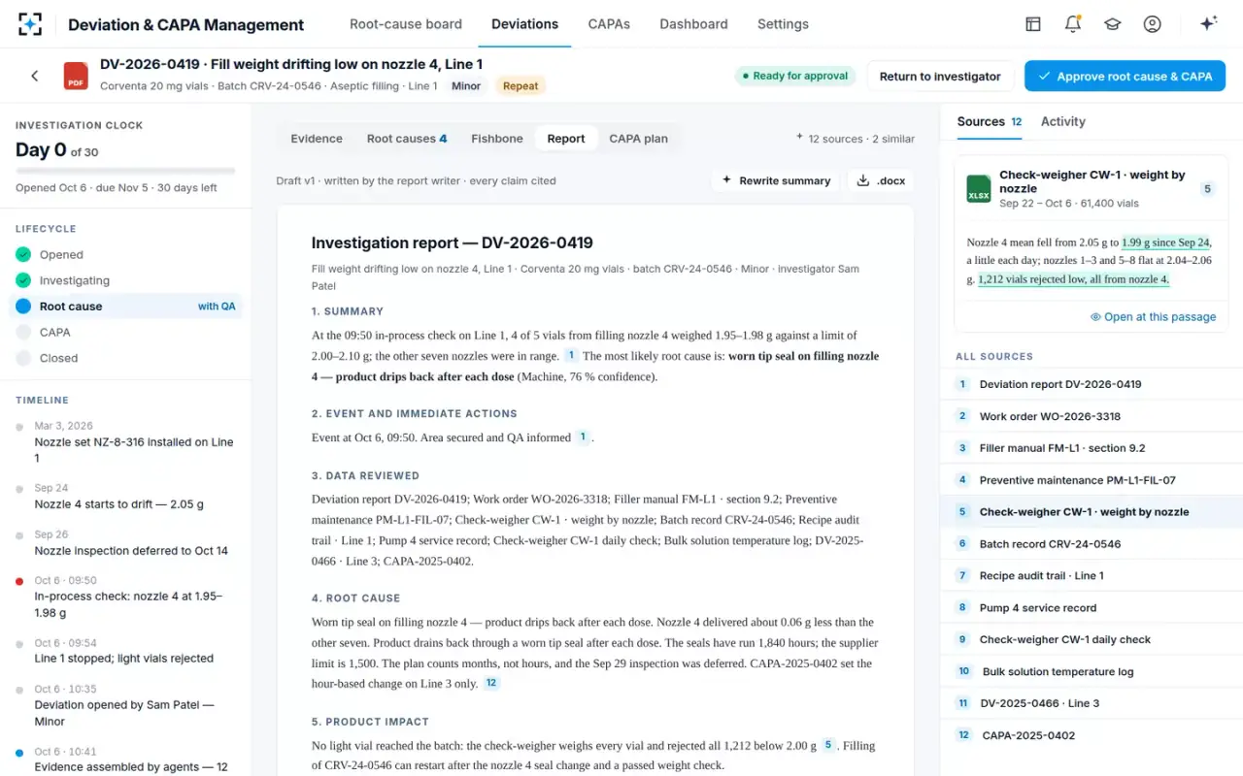
Task: Launch the AI sparkle assistant icon
Action: click(x=1209, y=24)
